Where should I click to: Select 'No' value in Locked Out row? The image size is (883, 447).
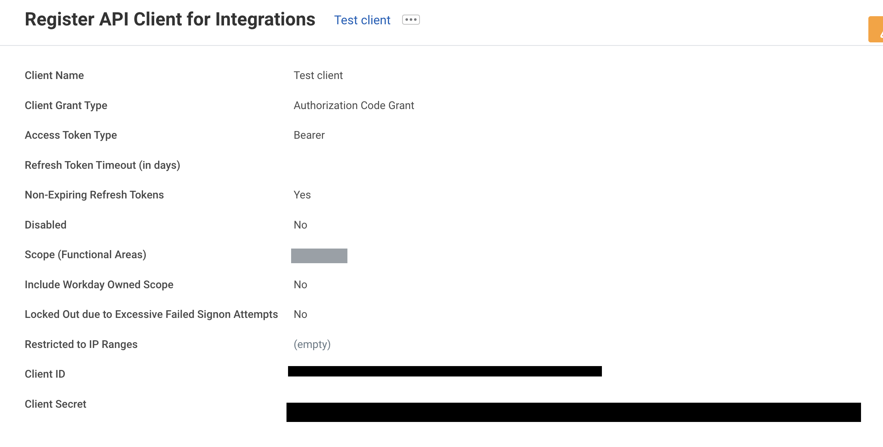pyautogui.click(x=300, y=314)
